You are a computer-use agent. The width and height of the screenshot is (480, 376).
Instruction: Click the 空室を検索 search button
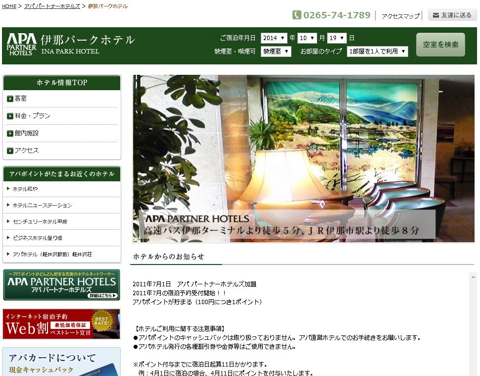click(x=440, y=45)
